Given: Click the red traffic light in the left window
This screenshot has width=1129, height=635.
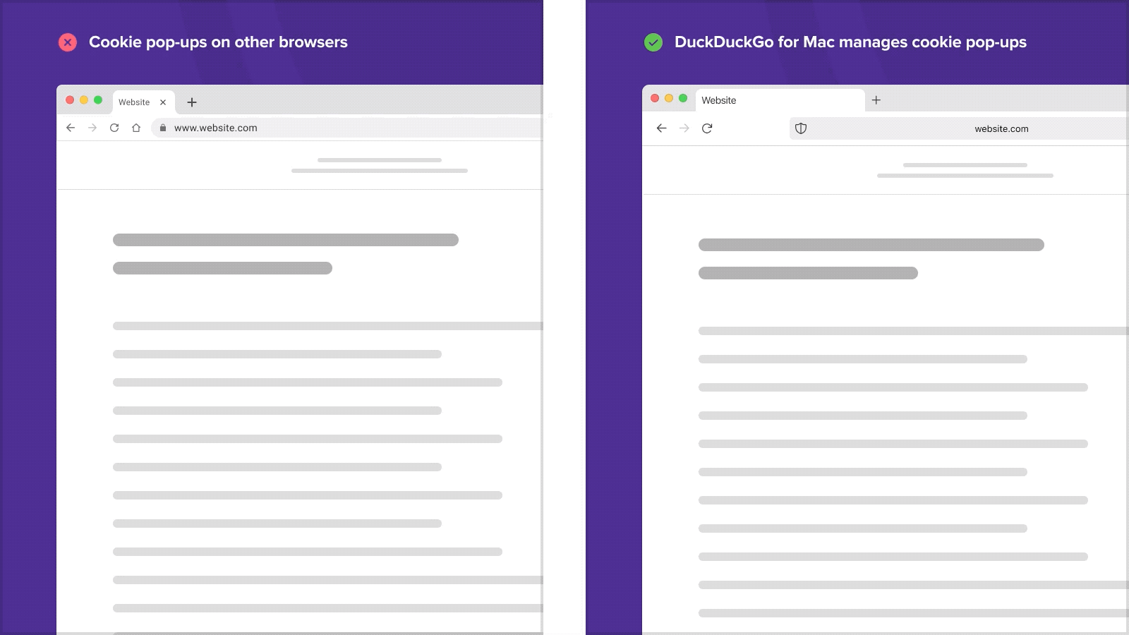Looking at the screenshot, I should pos(69,99).
